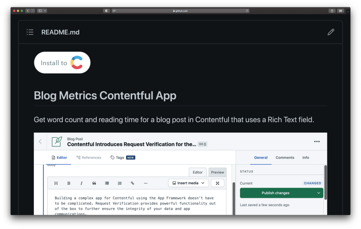Click the pencil edit README icon
Screen dimensions: 361x229
pyautogui.click(x=331, y=32)
